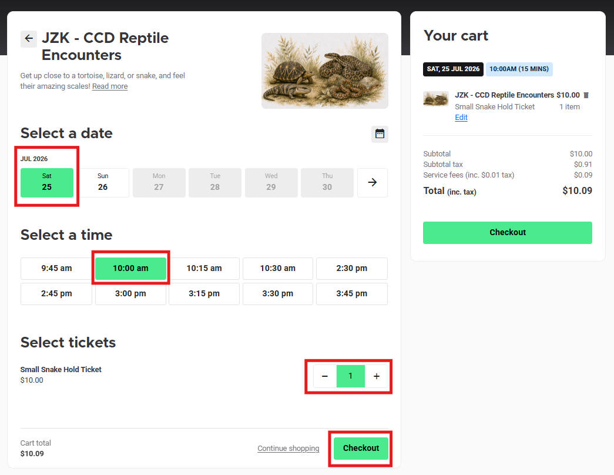
Task: Open the calendar date picker icon
Action: pos(380,134)
